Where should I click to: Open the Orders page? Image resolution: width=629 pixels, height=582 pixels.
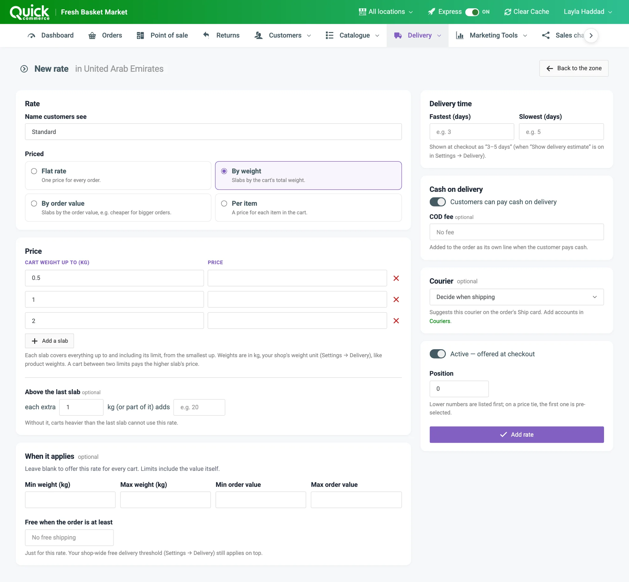tap(105, 36)
